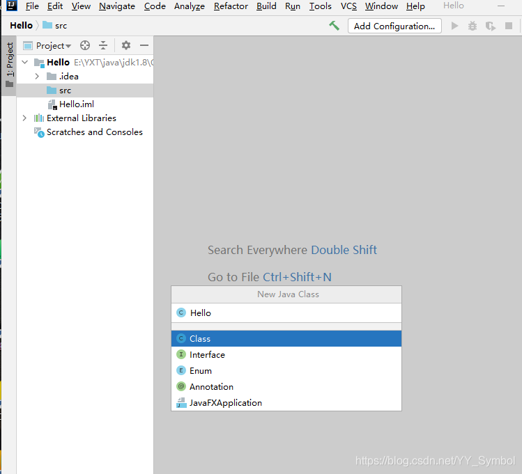Open the VCS menu

pyautogui.click(x=348, y=6)
